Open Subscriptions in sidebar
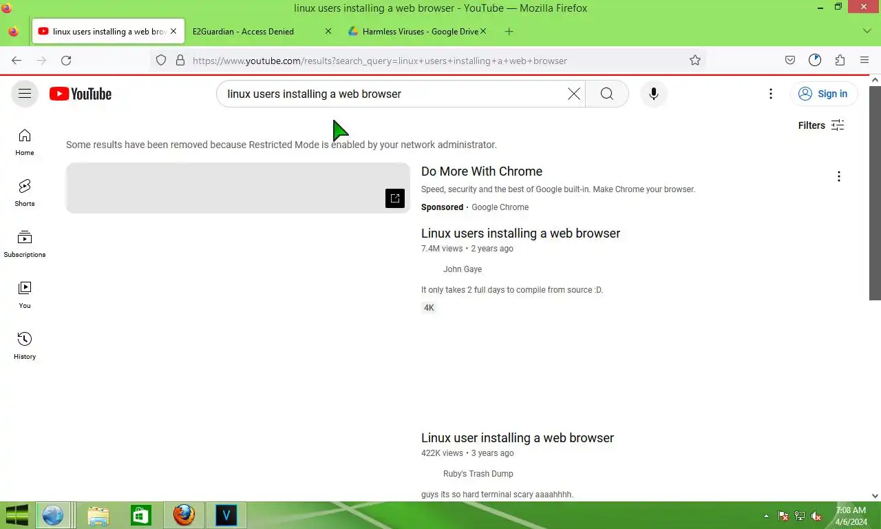 [x=25, y=245]
